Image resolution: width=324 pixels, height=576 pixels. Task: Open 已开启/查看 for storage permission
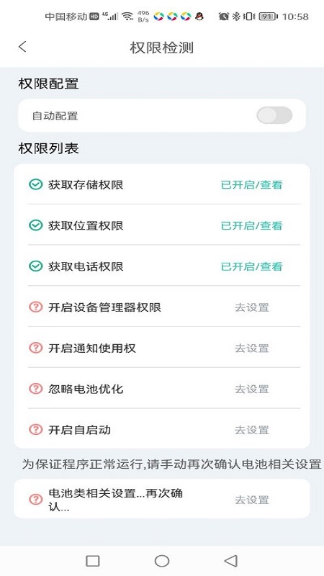point(251,185)
